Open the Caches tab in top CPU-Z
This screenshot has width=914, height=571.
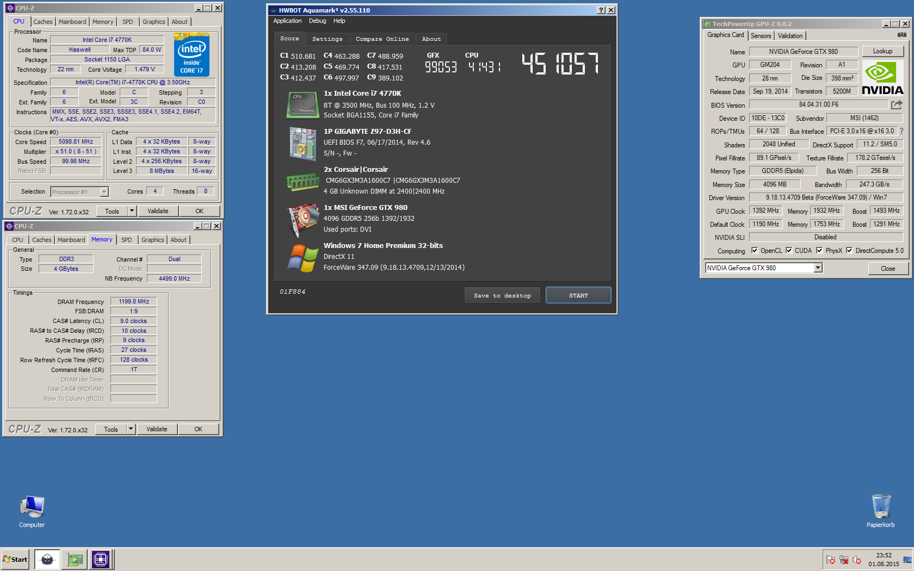pos(43,22)
